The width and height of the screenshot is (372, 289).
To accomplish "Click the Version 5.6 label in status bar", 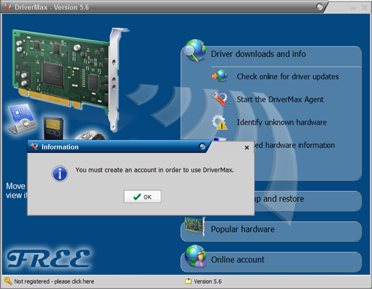I will pyautogui.click(x=207, y=282).
